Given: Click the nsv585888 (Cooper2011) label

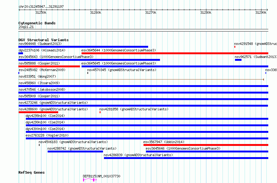Looking at the screenshot, I should point(39,63).
